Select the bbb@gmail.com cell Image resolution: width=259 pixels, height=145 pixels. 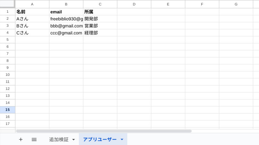[x=66, y=26]
